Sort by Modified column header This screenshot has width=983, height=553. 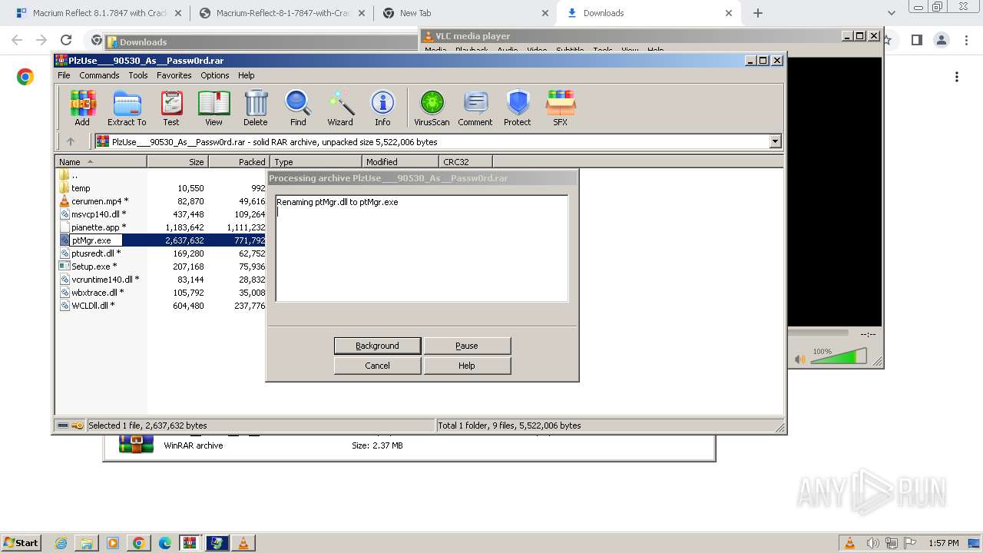[400, 162]
